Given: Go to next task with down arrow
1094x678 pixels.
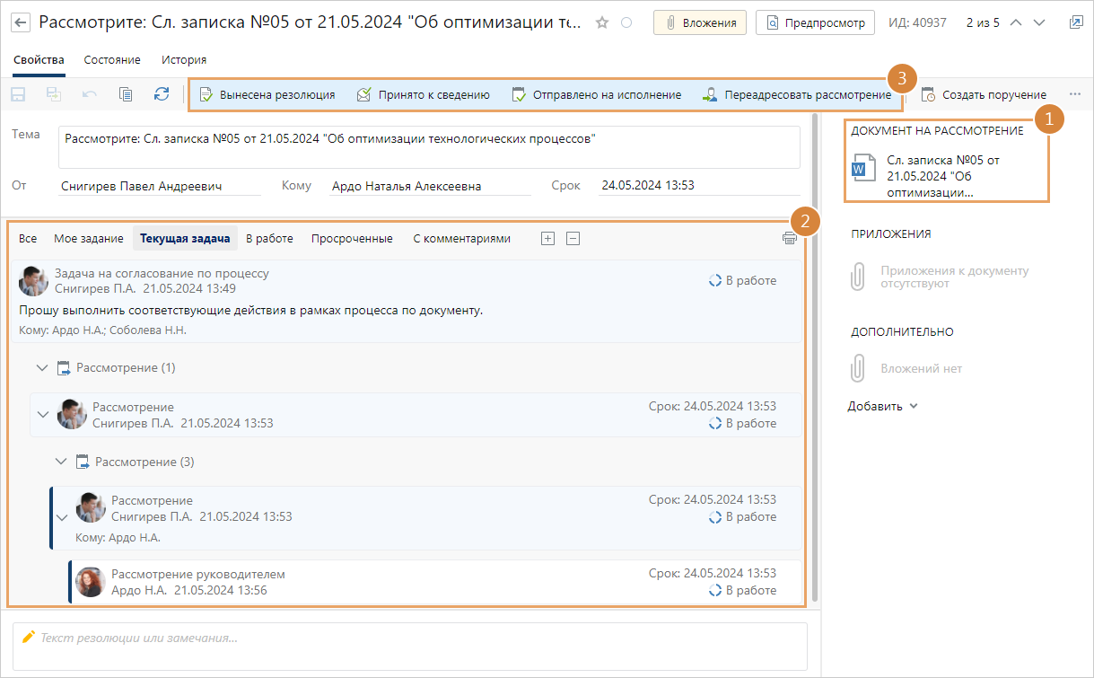Looking at the screenshot, I should [1039, 22].
